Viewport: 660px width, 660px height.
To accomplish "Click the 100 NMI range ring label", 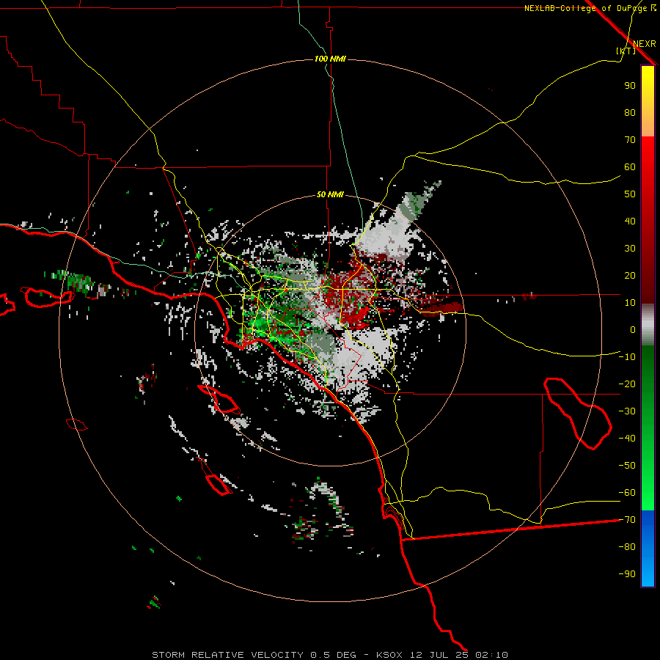I will pyautogui.click(x=330, y=59).
